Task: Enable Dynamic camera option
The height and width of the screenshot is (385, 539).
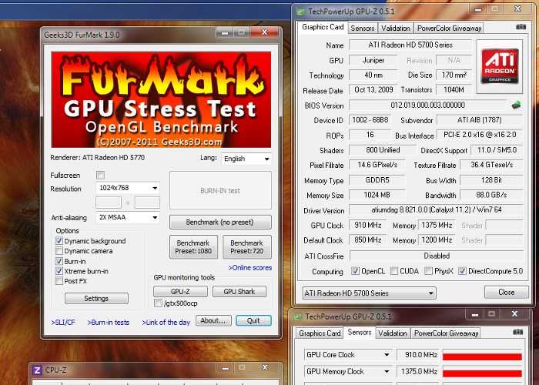Action: coord(59,250)
